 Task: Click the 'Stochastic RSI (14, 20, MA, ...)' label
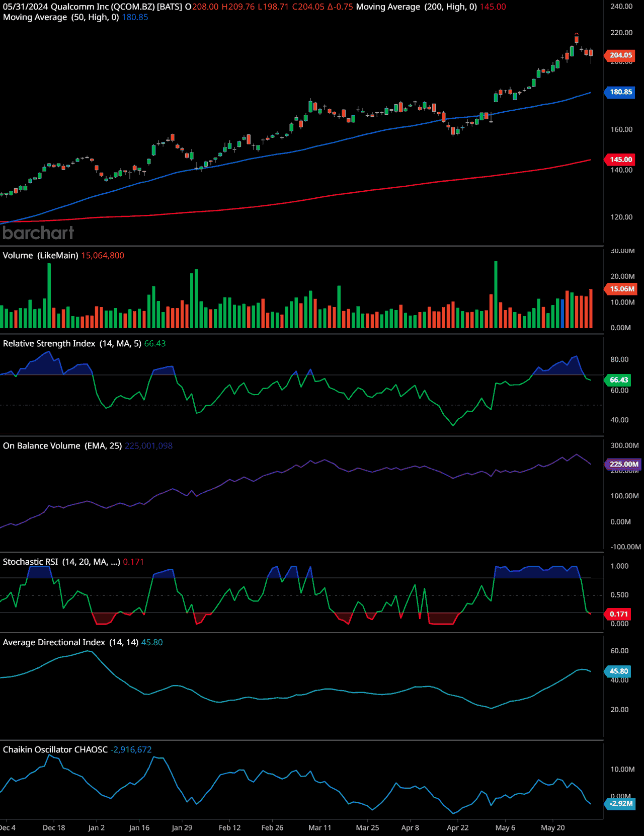pyautogui.click(x=61, y=562)
